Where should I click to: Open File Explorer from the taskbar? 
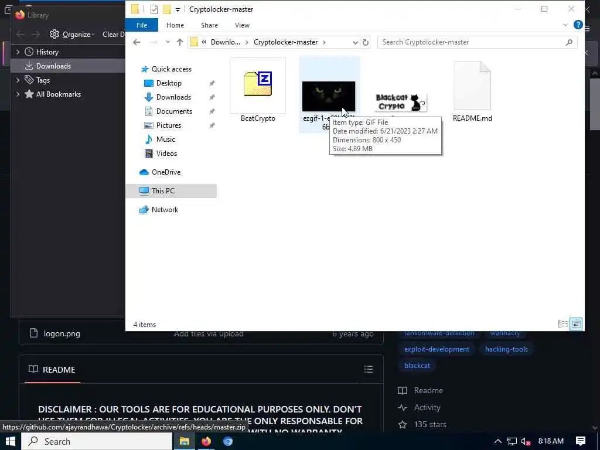point(185,441)
